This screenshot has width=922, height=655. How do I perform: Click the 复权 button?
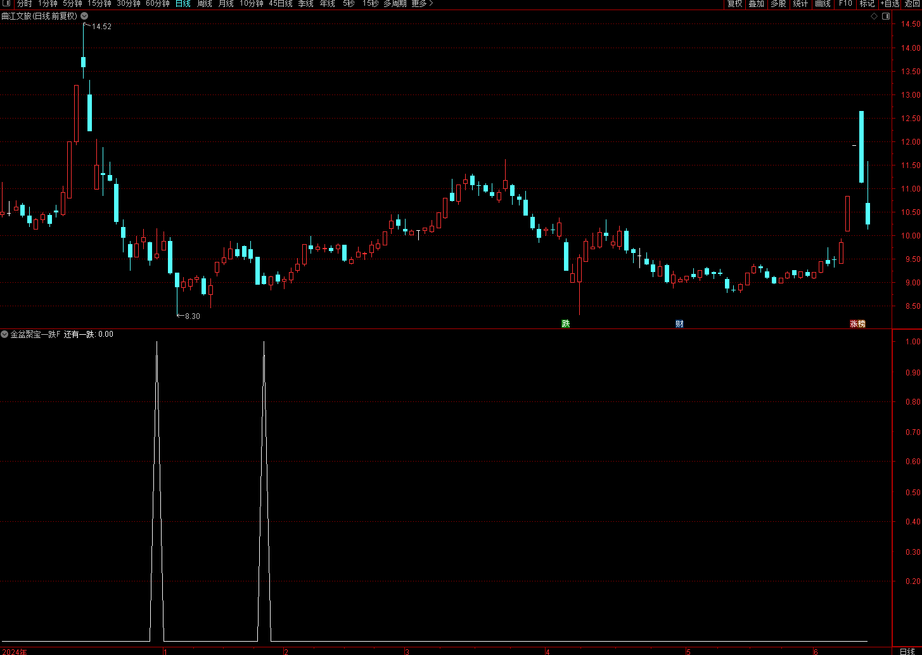coord(734,4)
